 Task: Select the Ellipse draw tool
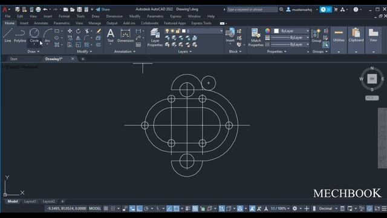57,38
